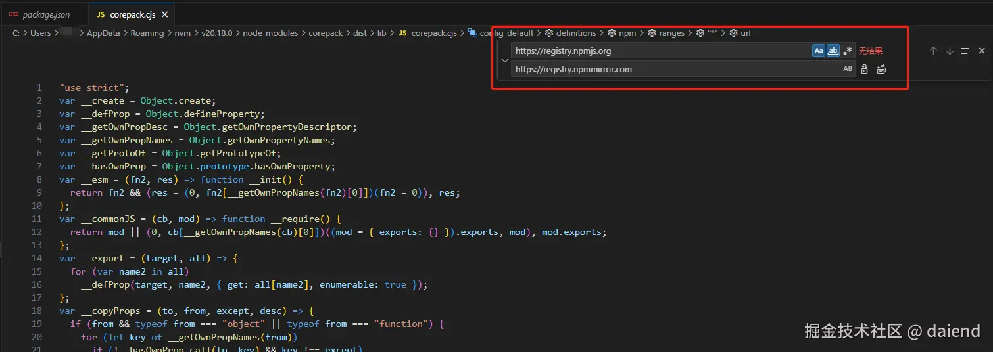
Task: Open corepack.cjs file breadcrumb
Action: coord(434,33)
